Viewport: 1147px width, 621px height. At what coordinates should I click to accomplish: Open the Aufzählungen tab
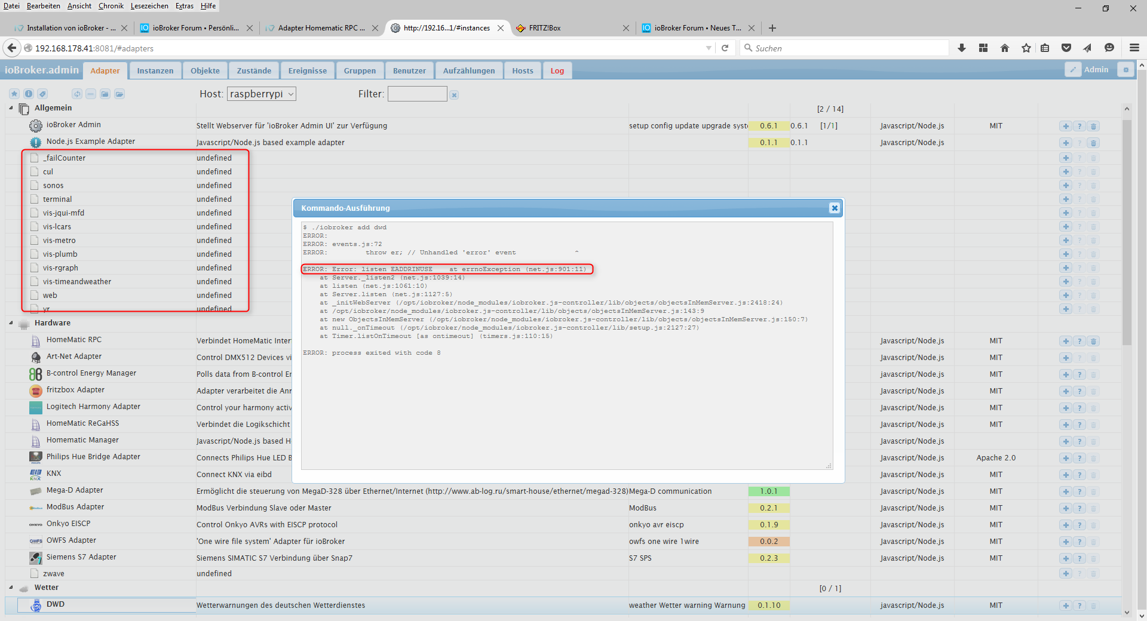coord(469,70)
